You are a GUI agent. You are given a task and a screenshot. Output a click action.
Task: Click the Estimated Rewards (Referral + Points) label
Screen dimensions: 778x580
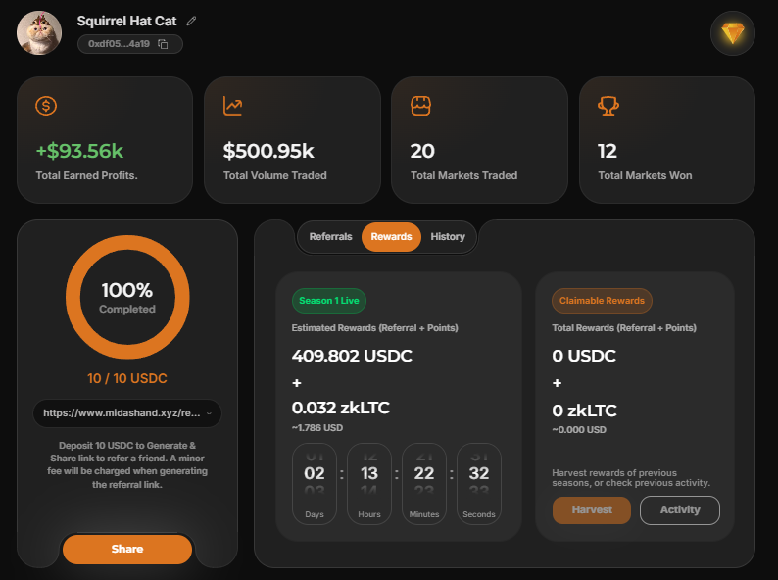click(x=374, y=328)
